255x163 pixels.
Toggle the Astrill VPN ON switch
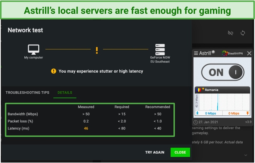coord(223,72)
